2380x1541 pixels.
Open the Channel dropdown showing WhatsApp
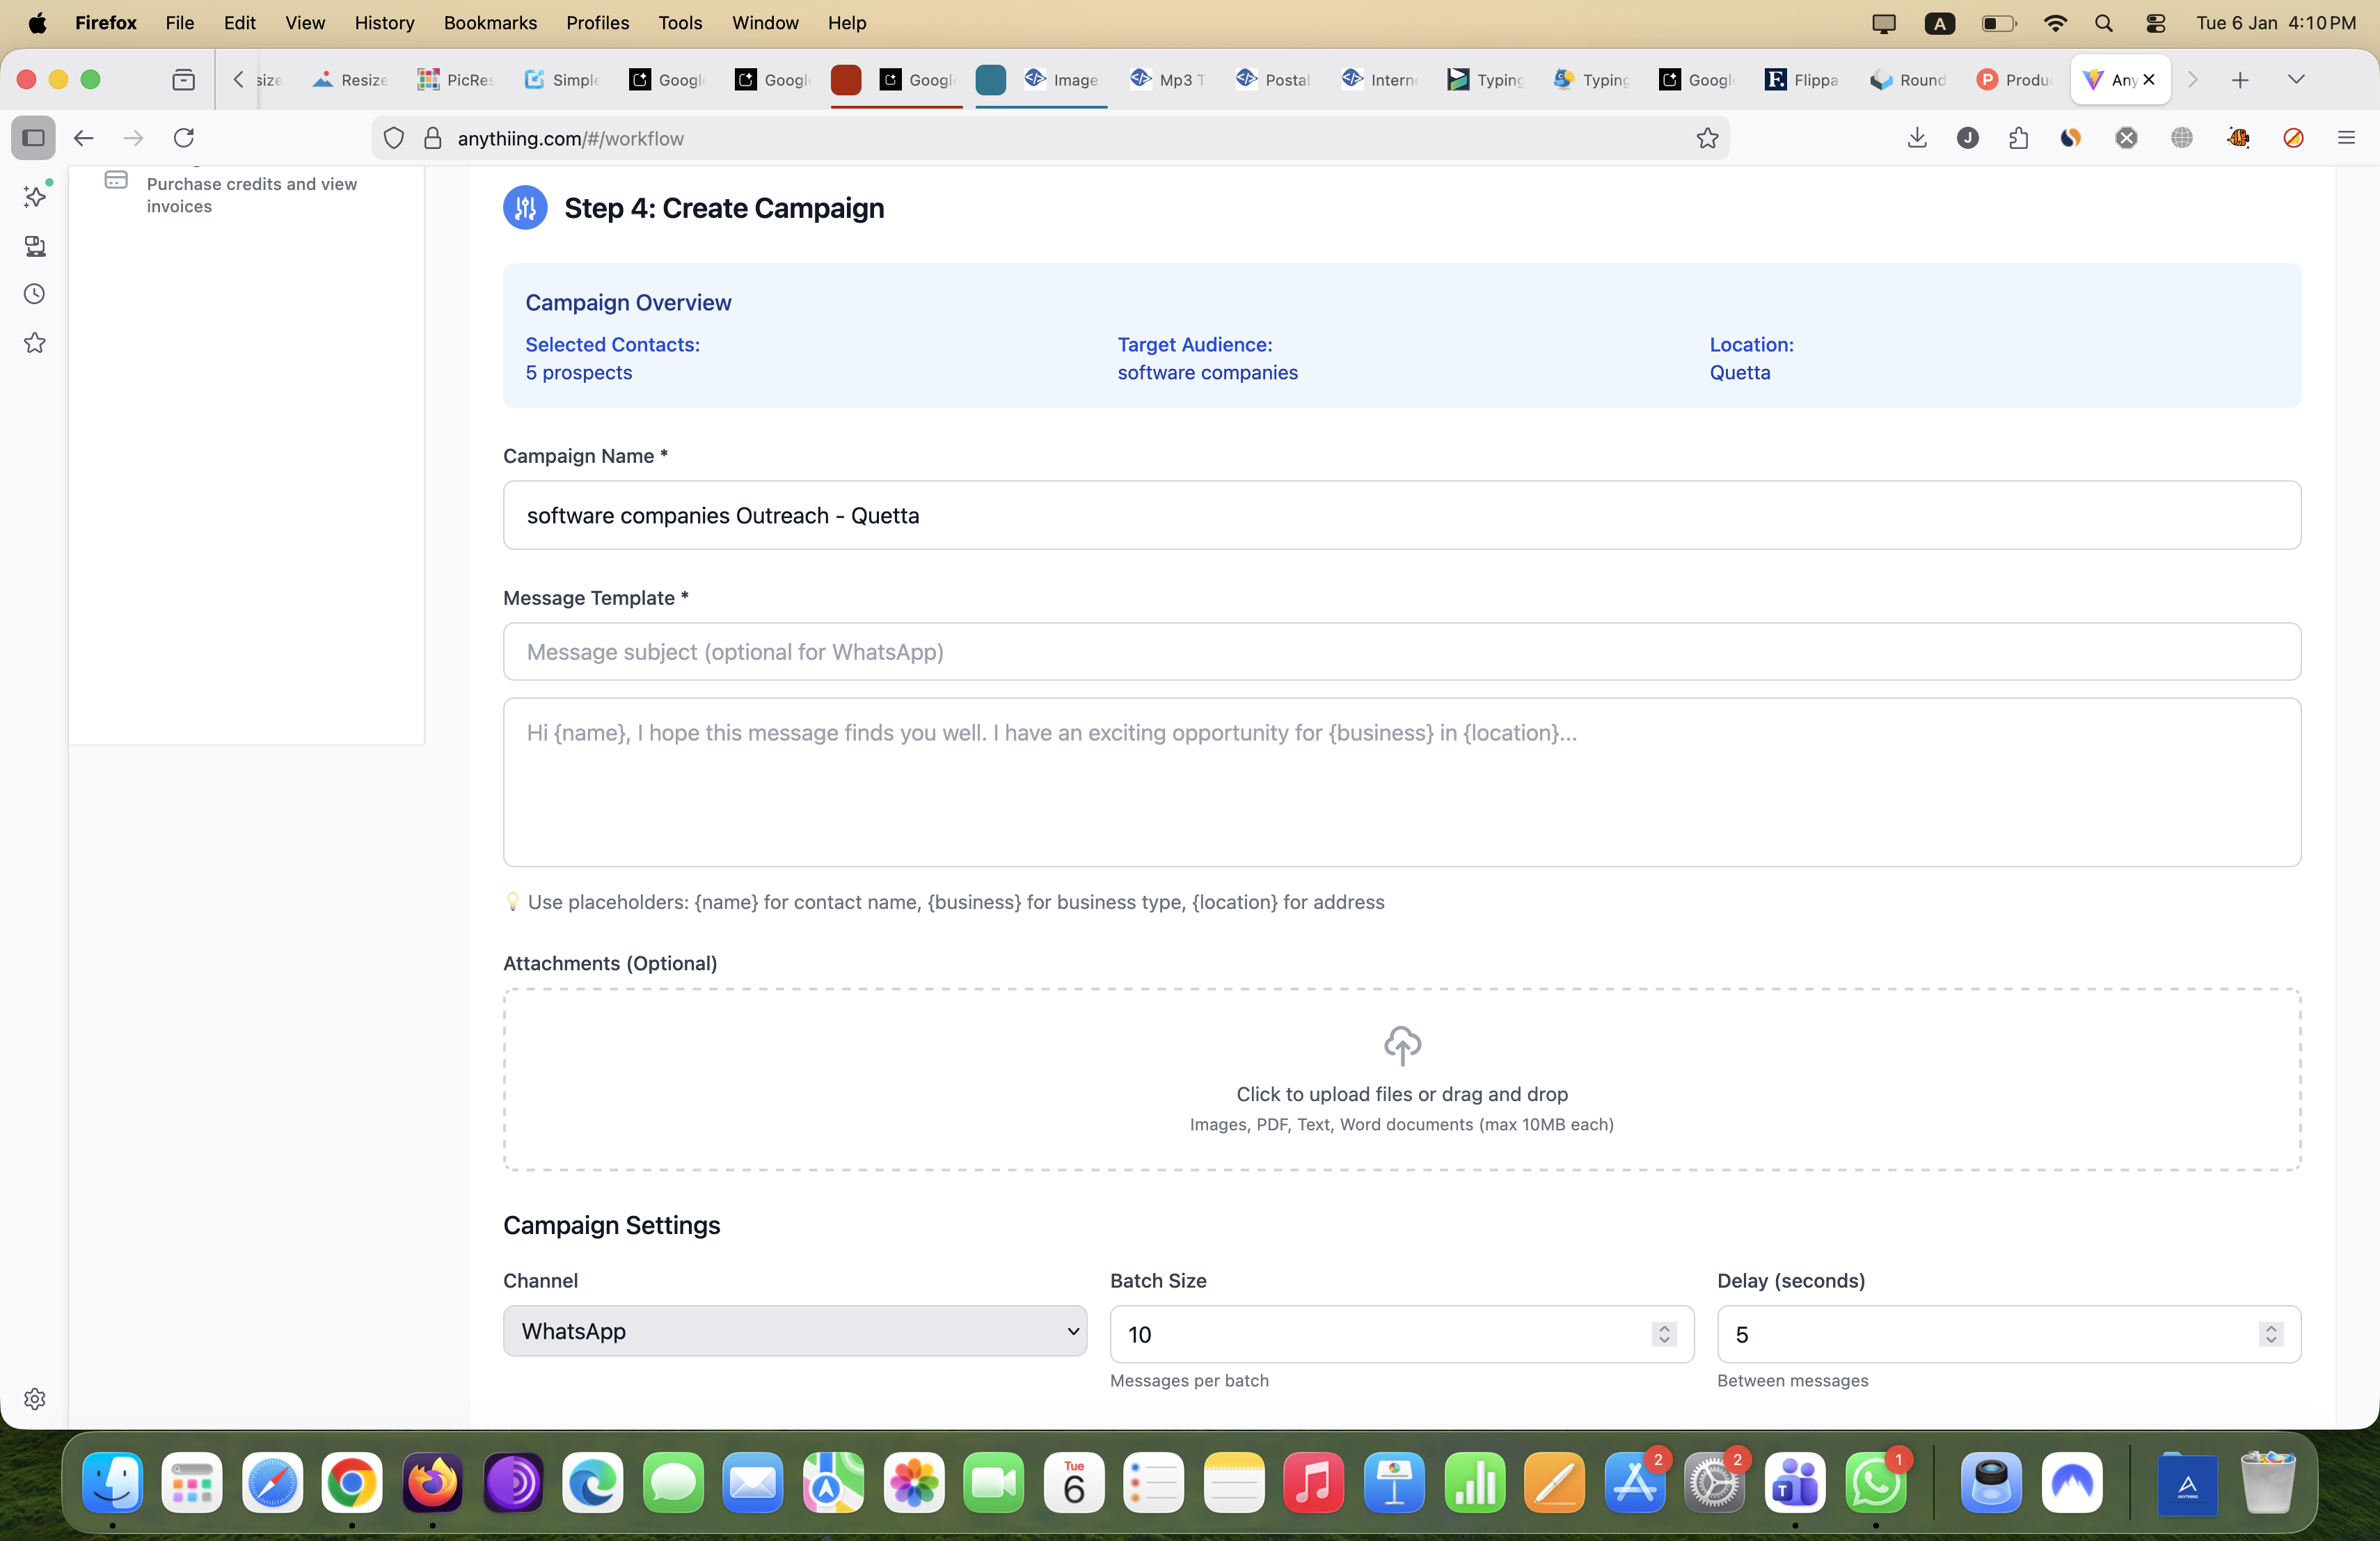pyautogui.click(x=795, y=1331)
